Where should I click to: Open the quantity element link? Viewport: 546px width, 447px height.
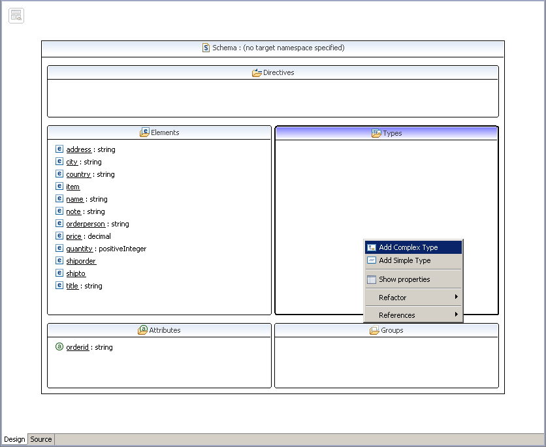pos(80,249)
